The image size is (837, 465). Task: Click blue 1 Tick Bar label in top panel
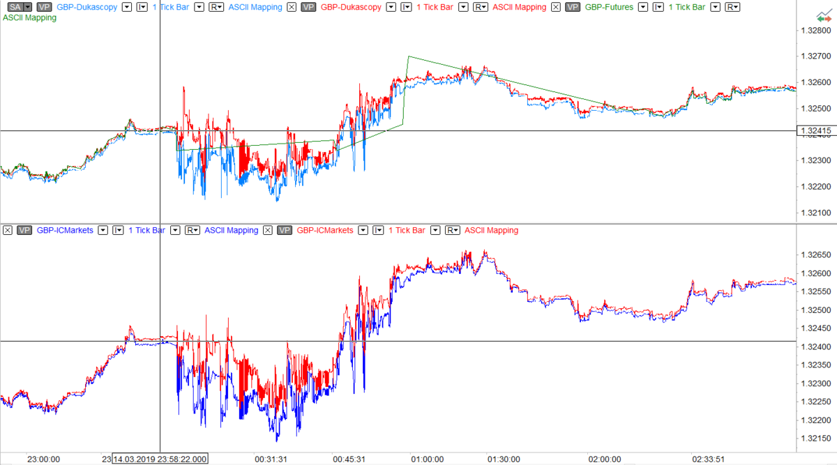point(171,7)
